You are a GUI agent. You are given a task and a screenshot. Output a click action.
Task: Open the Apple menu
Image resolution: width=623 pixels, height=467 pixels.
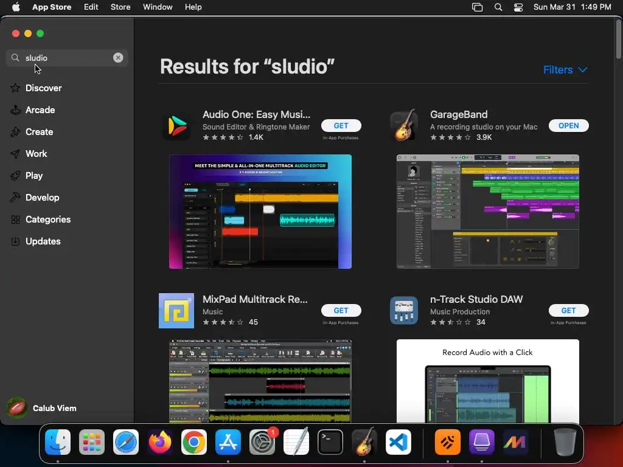click(x=16, y=7)
